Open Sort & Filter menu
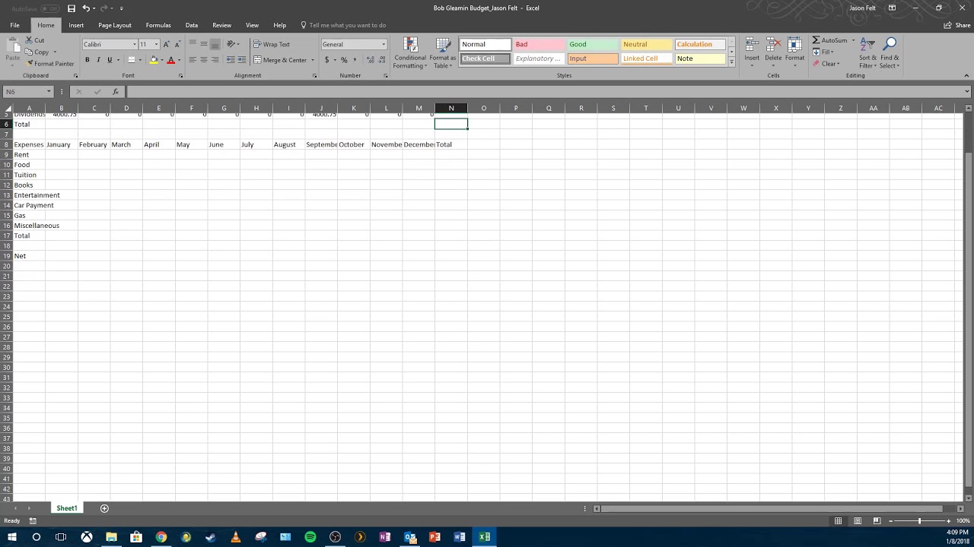This screenshot has width=974, height=547. point(867,53)
